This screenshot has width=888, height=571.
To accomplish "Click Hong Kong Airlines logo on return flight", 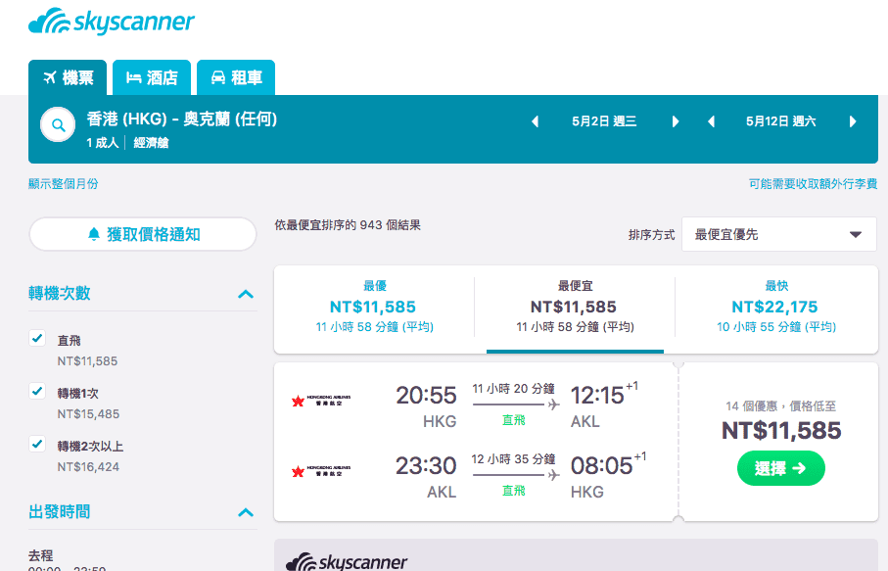I will pos(321,471).
